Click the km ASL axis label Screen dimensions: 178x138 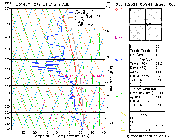point(109,5)
